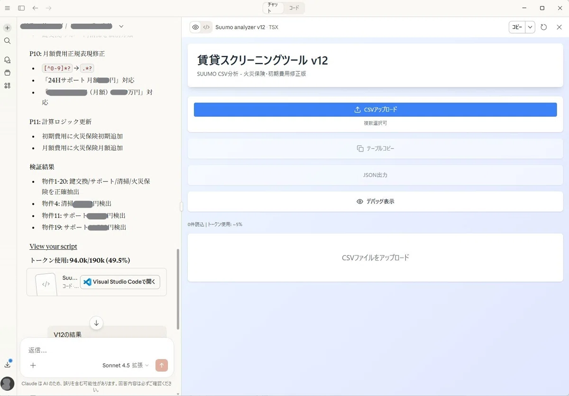Reload the artifact with refresh icon
The image size is (569, 396).
(x=544, y=27)
